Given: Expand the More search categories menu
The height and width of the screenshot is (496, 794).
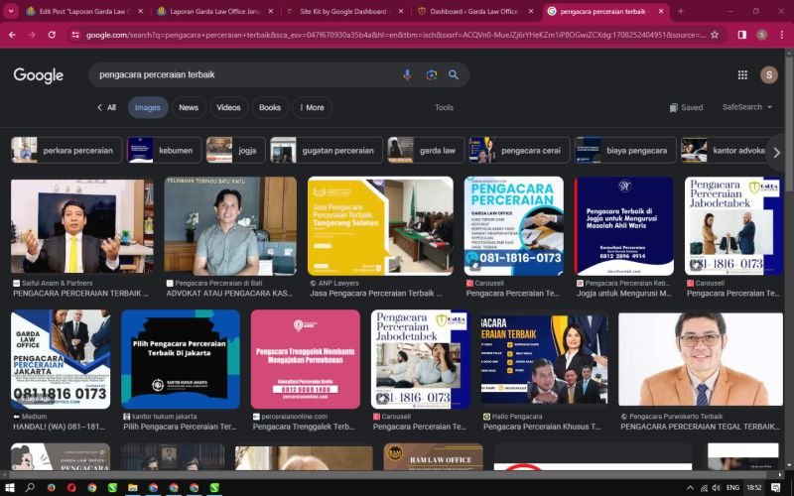Looking at the screenshot, I should [311, 107].
